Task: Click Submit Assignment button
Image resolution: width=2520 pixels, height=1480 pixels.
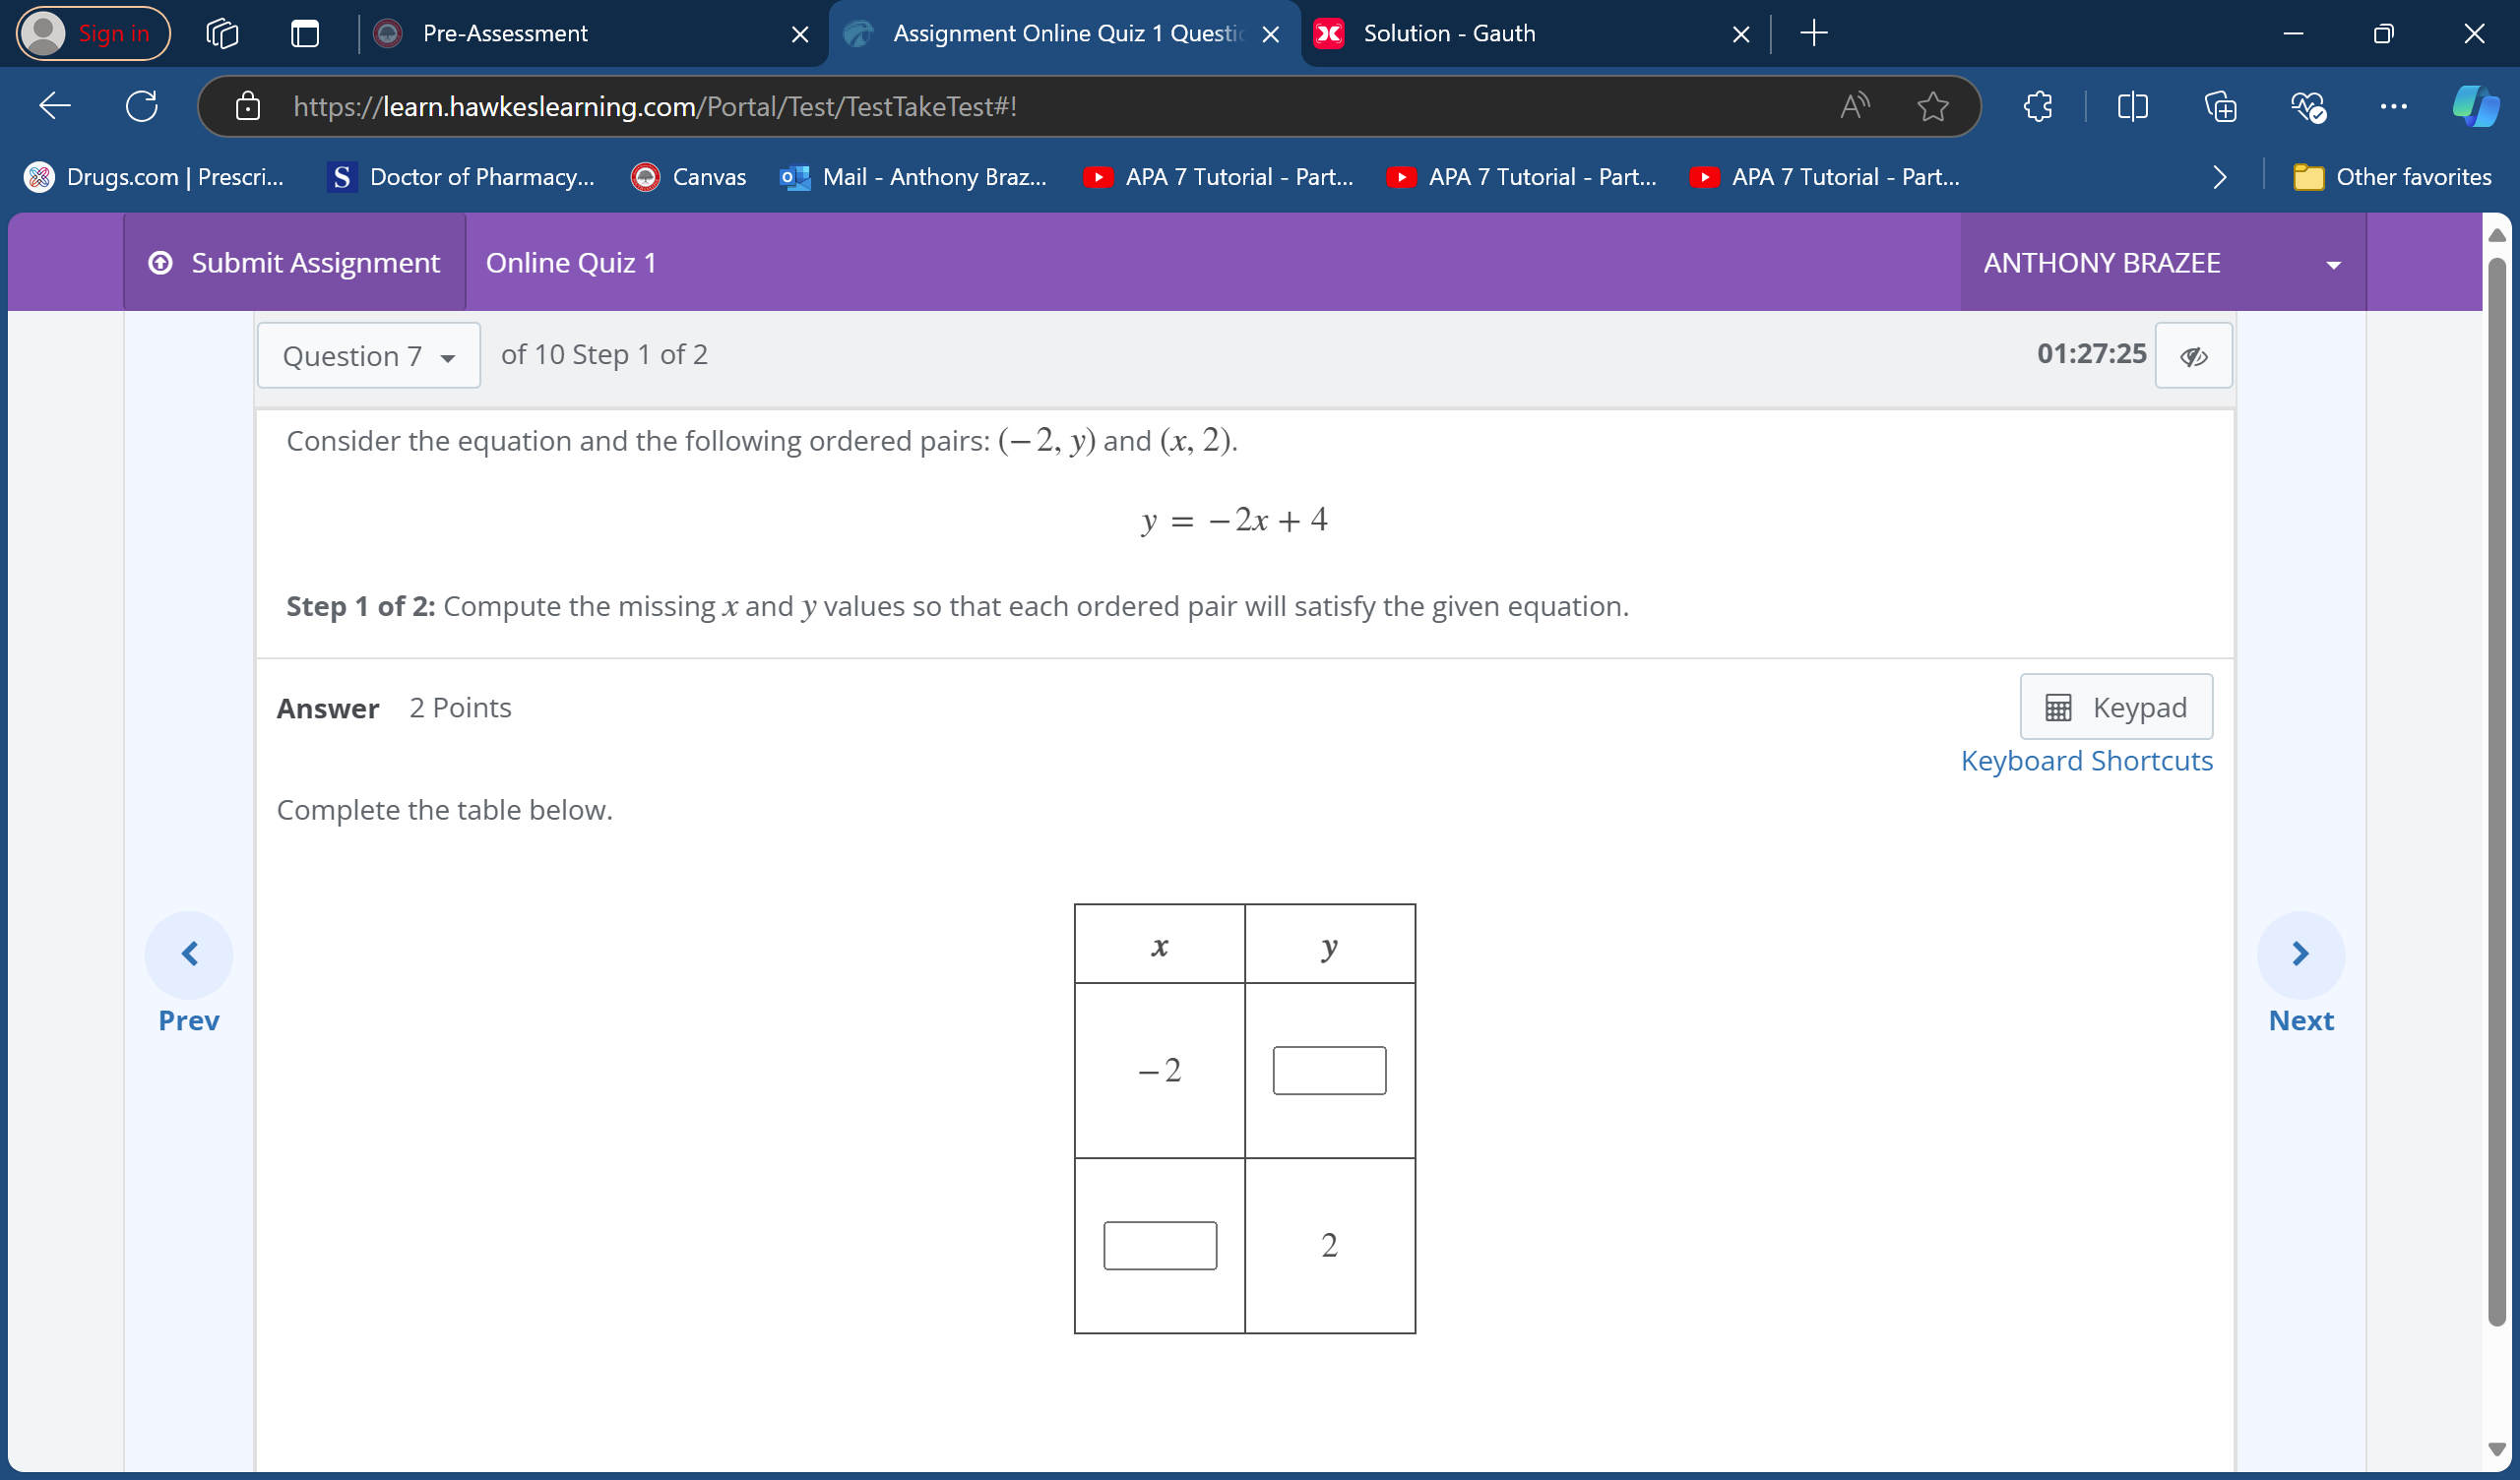Action: 294,262
